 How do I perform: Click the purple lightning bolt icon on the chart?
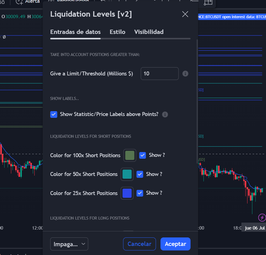pos(261,217)
